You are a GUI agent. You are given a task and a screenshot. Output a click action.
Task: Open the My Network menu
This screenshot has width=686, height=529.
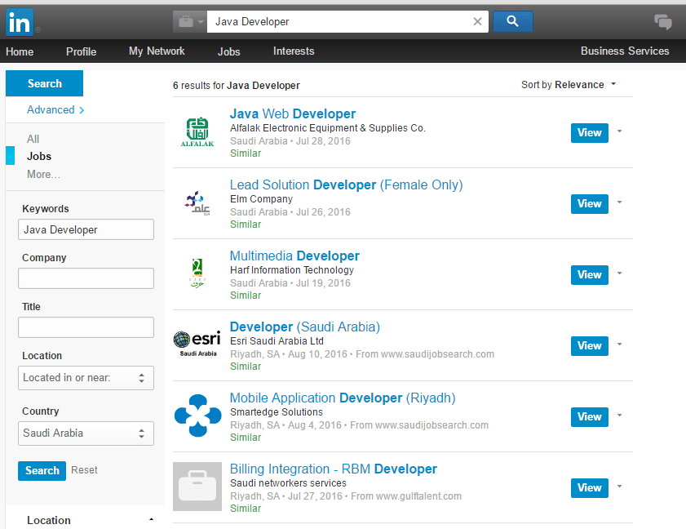157,51
